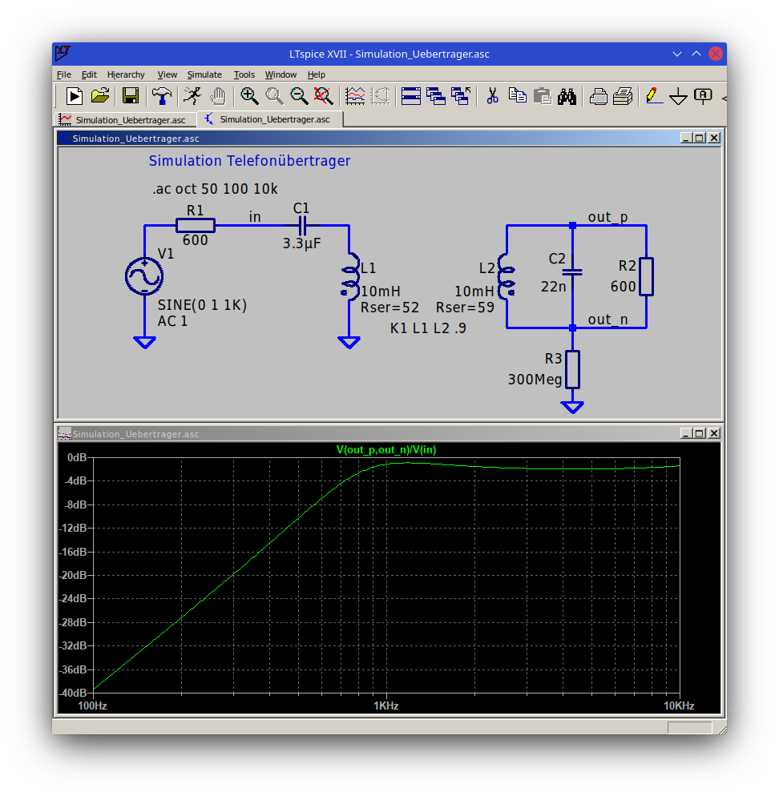Close the waveform plot child window
The width and height of the screenshot is (779, 796).
click(714, 433)
